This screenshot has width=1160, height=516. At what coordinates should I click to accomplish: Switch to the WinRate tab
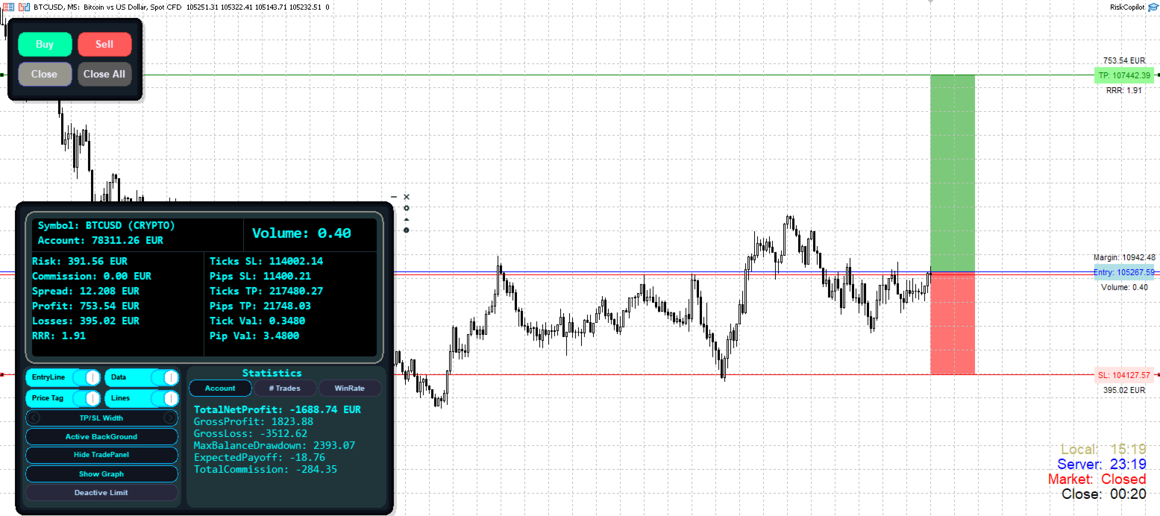pos(350,388)
